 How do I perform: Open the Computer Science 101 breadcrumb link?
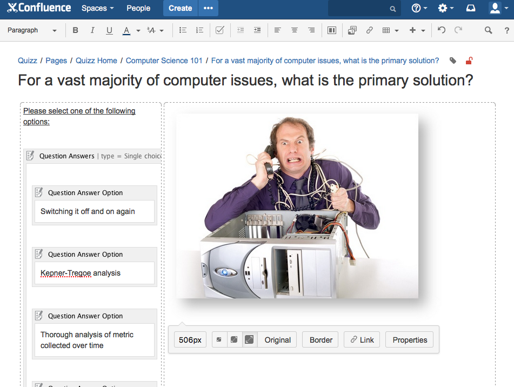tap(164, 61)
